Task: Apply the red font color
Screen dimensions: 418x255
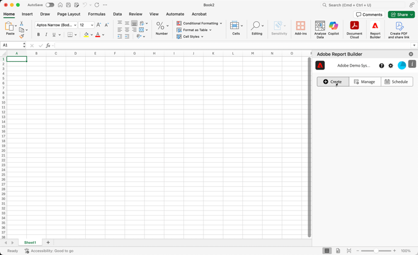Action: pyautogui.click(x=98, y=34)
